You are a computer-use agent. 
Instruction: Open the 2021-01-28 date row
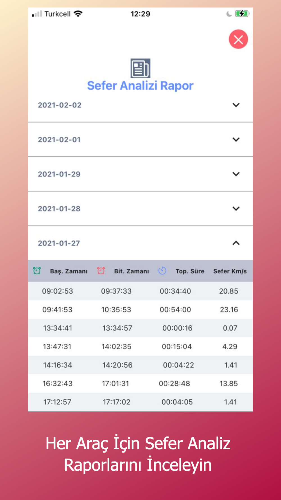(x=140, y=209)
